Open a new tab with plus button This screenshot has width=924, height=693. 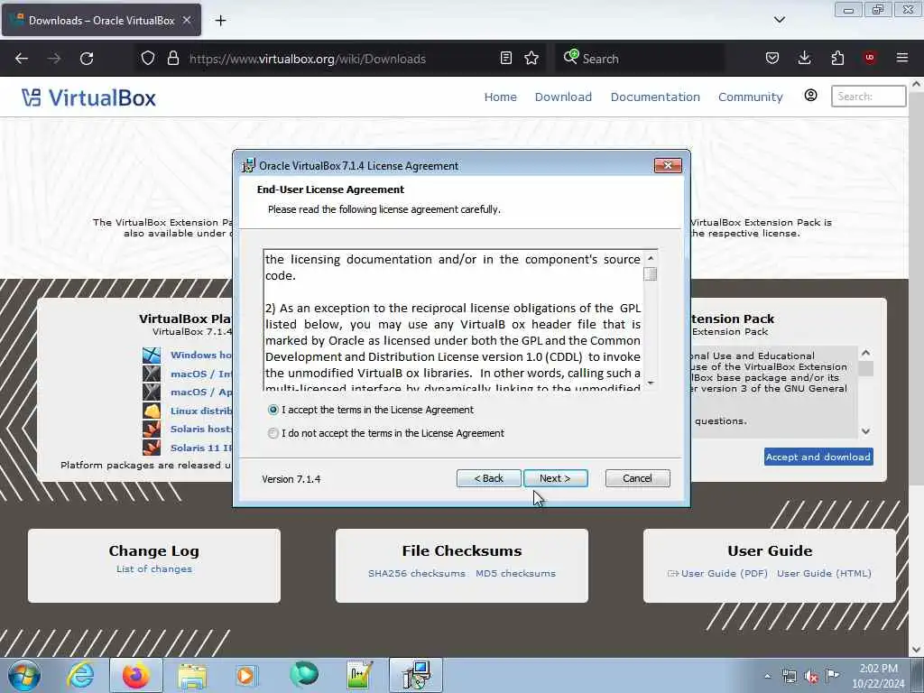tap(220, 21)
